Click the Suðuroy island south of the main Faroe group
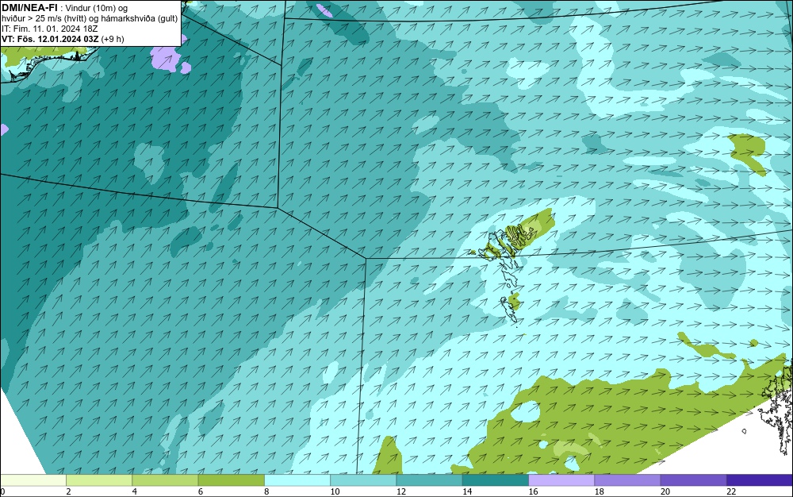 509,308
